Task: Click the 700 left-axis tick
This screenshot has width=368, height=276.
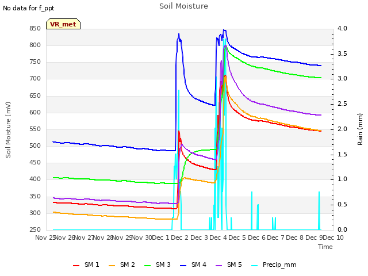Action: click(35, 79)
